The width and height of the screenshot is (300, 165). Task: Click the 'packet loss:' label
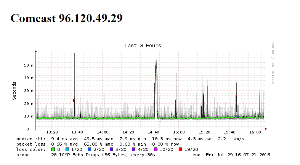[x=32, y=144]
